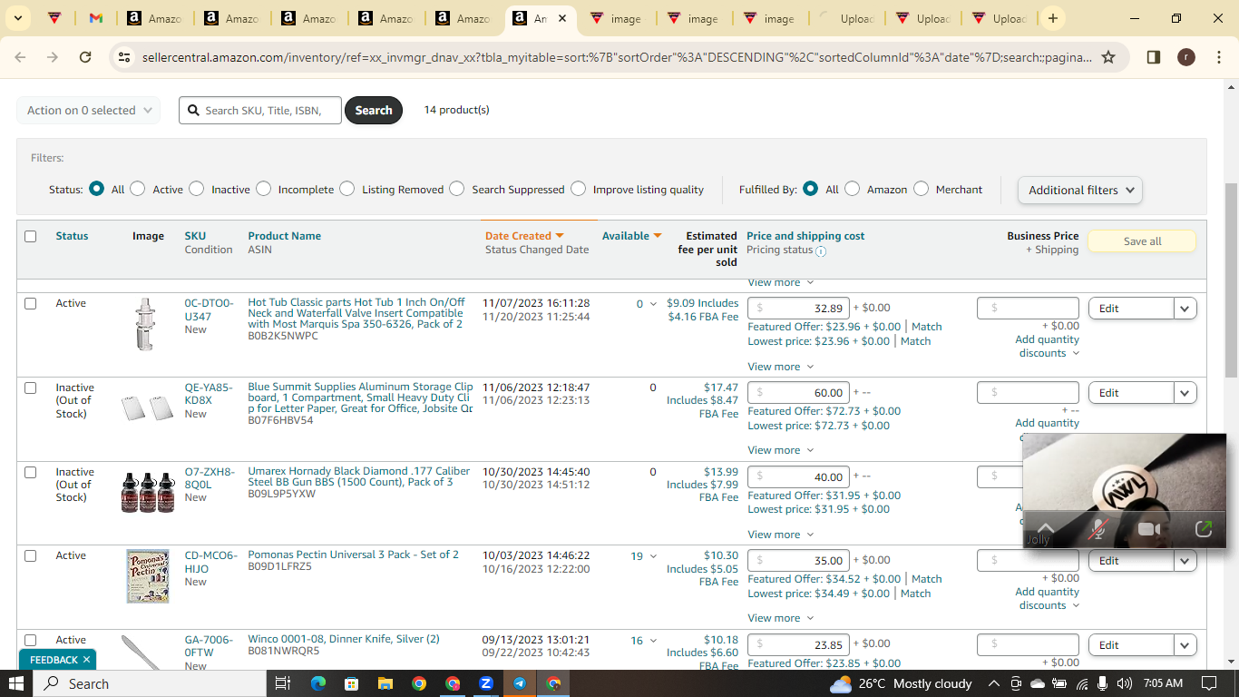
Task: Tick the select-all checkbox in table header
Action: (x=30, y=236)
